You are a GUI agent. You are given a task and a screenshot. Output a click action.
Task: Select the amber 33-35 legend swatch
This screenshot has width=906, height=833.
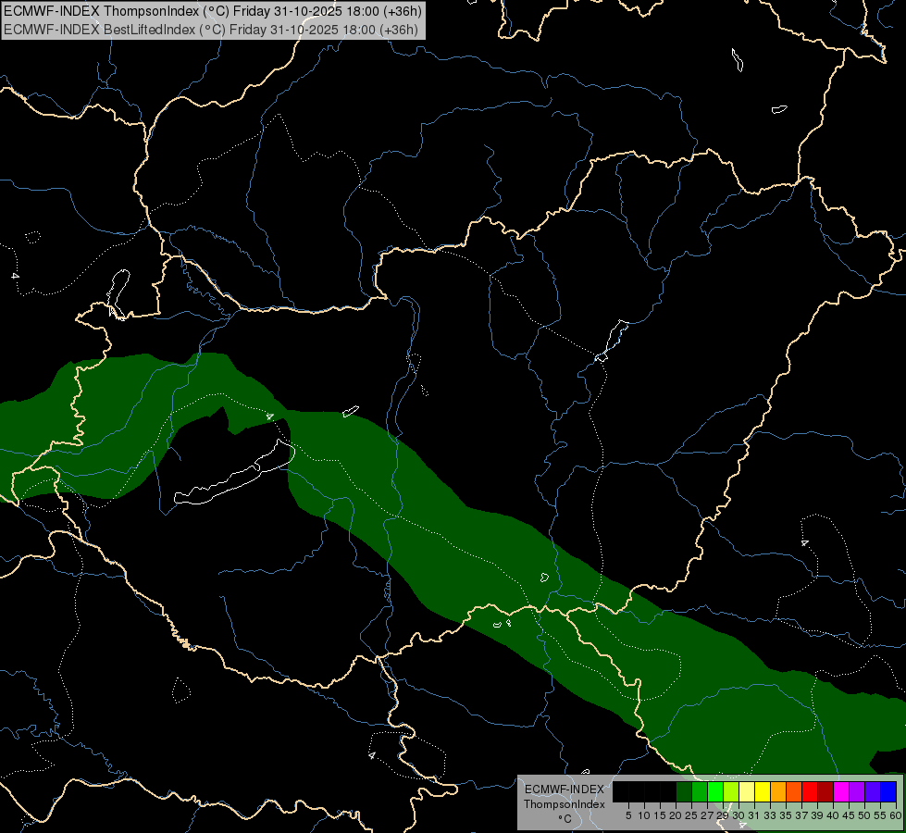click(778, 791)
